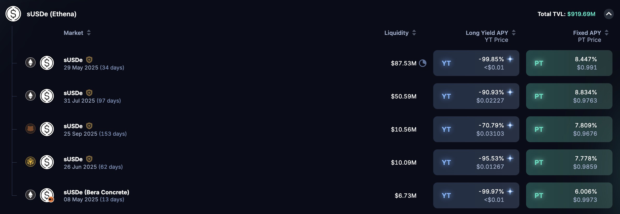Image resolution: width=620 pixels, height=214 pixels.
Task: Click the sUSDe Ethena logo in the header
Action: [x=13, y=14]
